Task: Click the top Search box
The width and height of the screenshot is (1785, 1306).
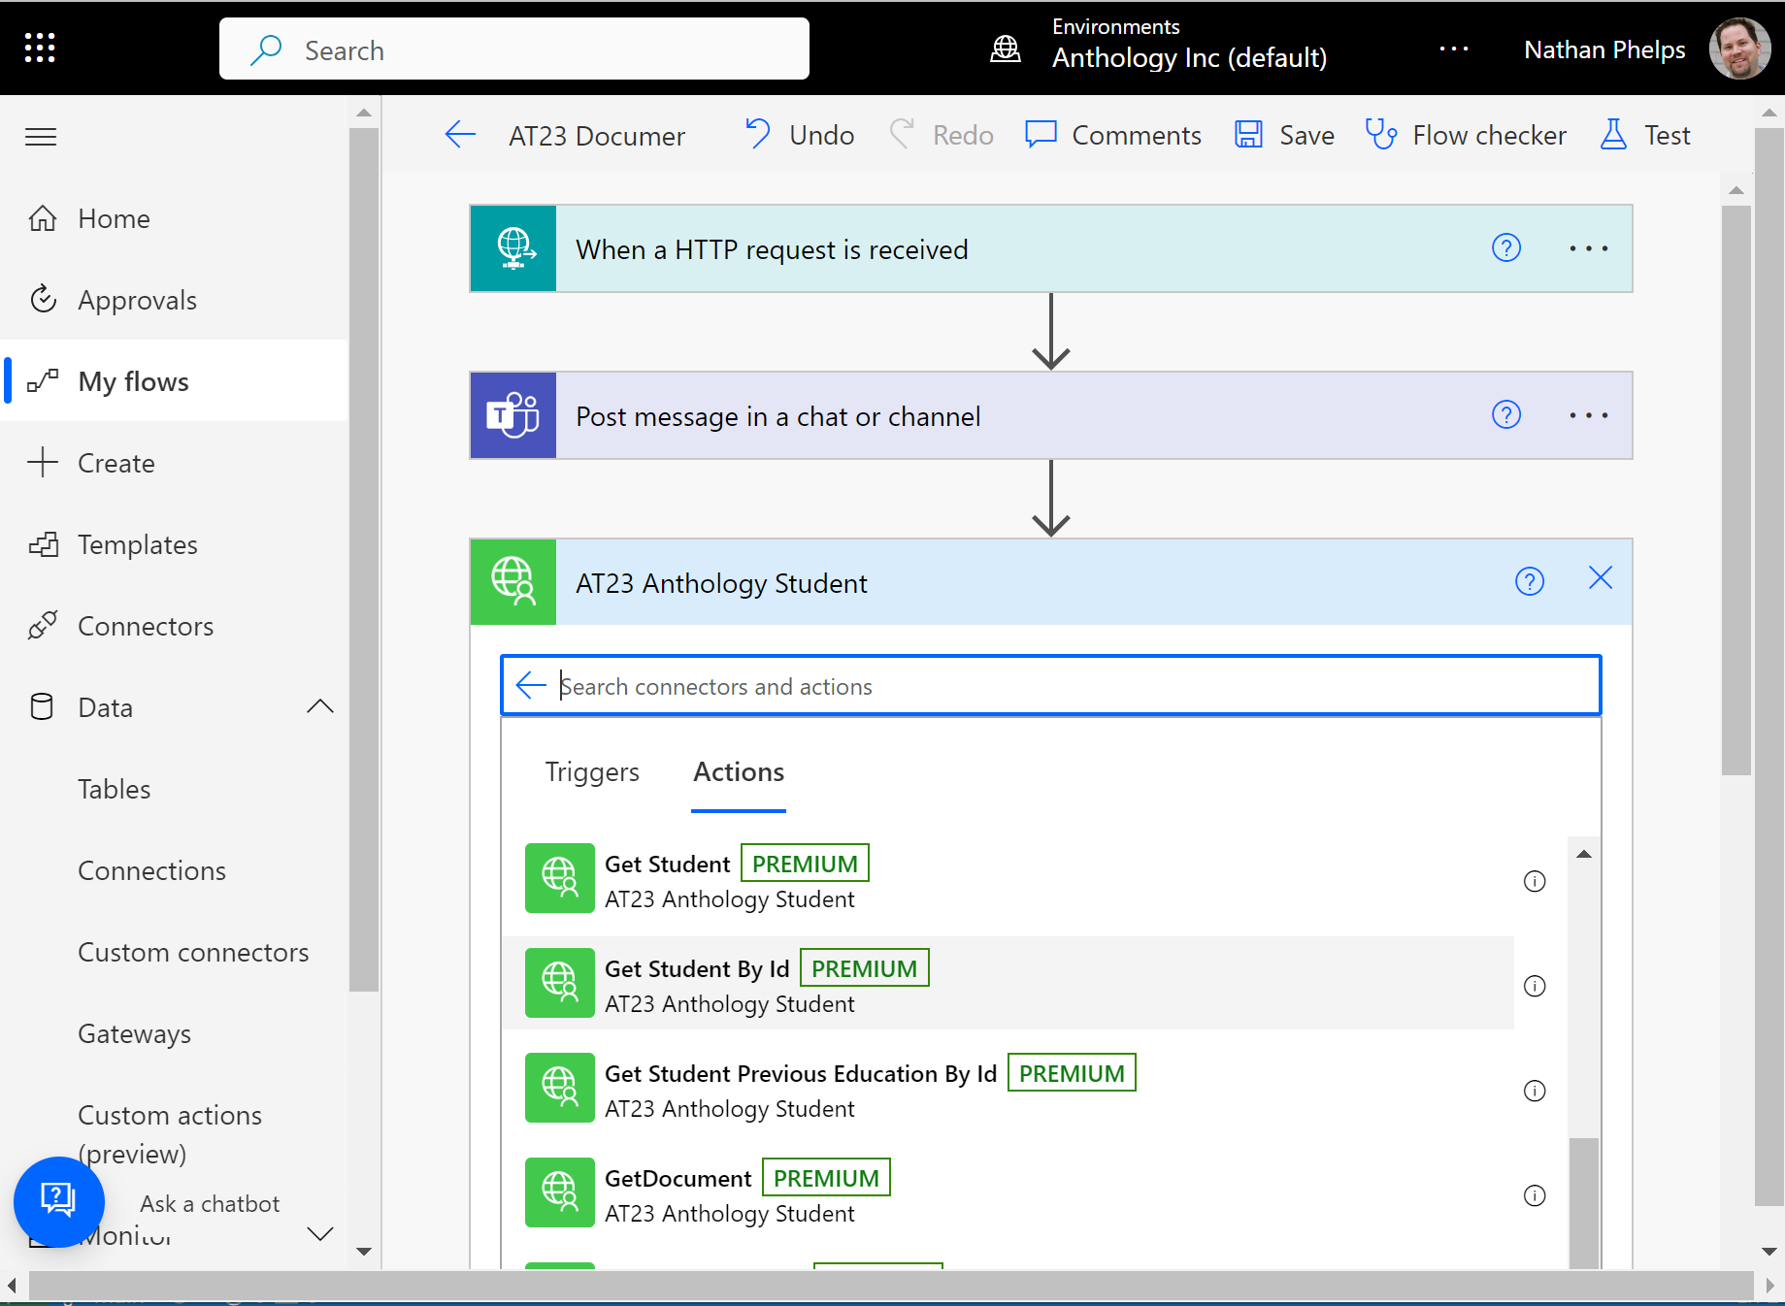Action: pyautogui.click(x=513, y=49)
